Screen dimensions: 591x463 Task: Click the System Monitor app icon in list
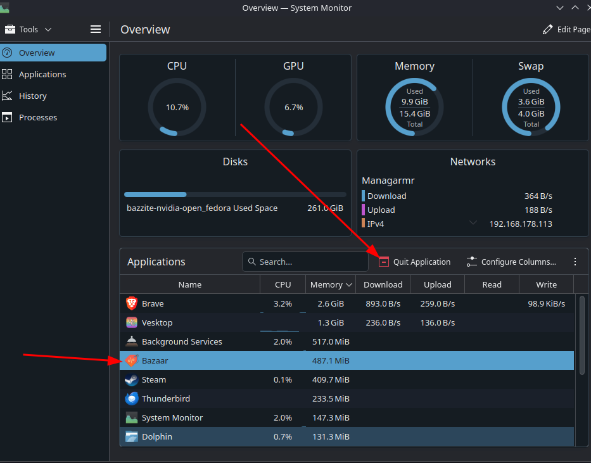(132, 417)
